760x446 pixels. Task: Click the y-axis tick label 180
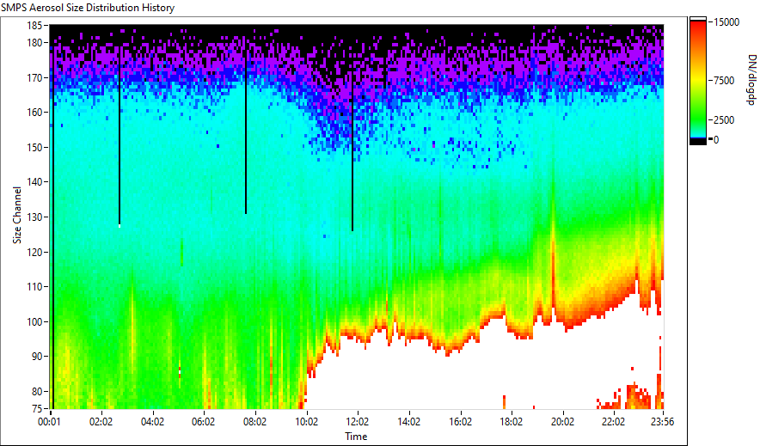(x=35, y=43)
